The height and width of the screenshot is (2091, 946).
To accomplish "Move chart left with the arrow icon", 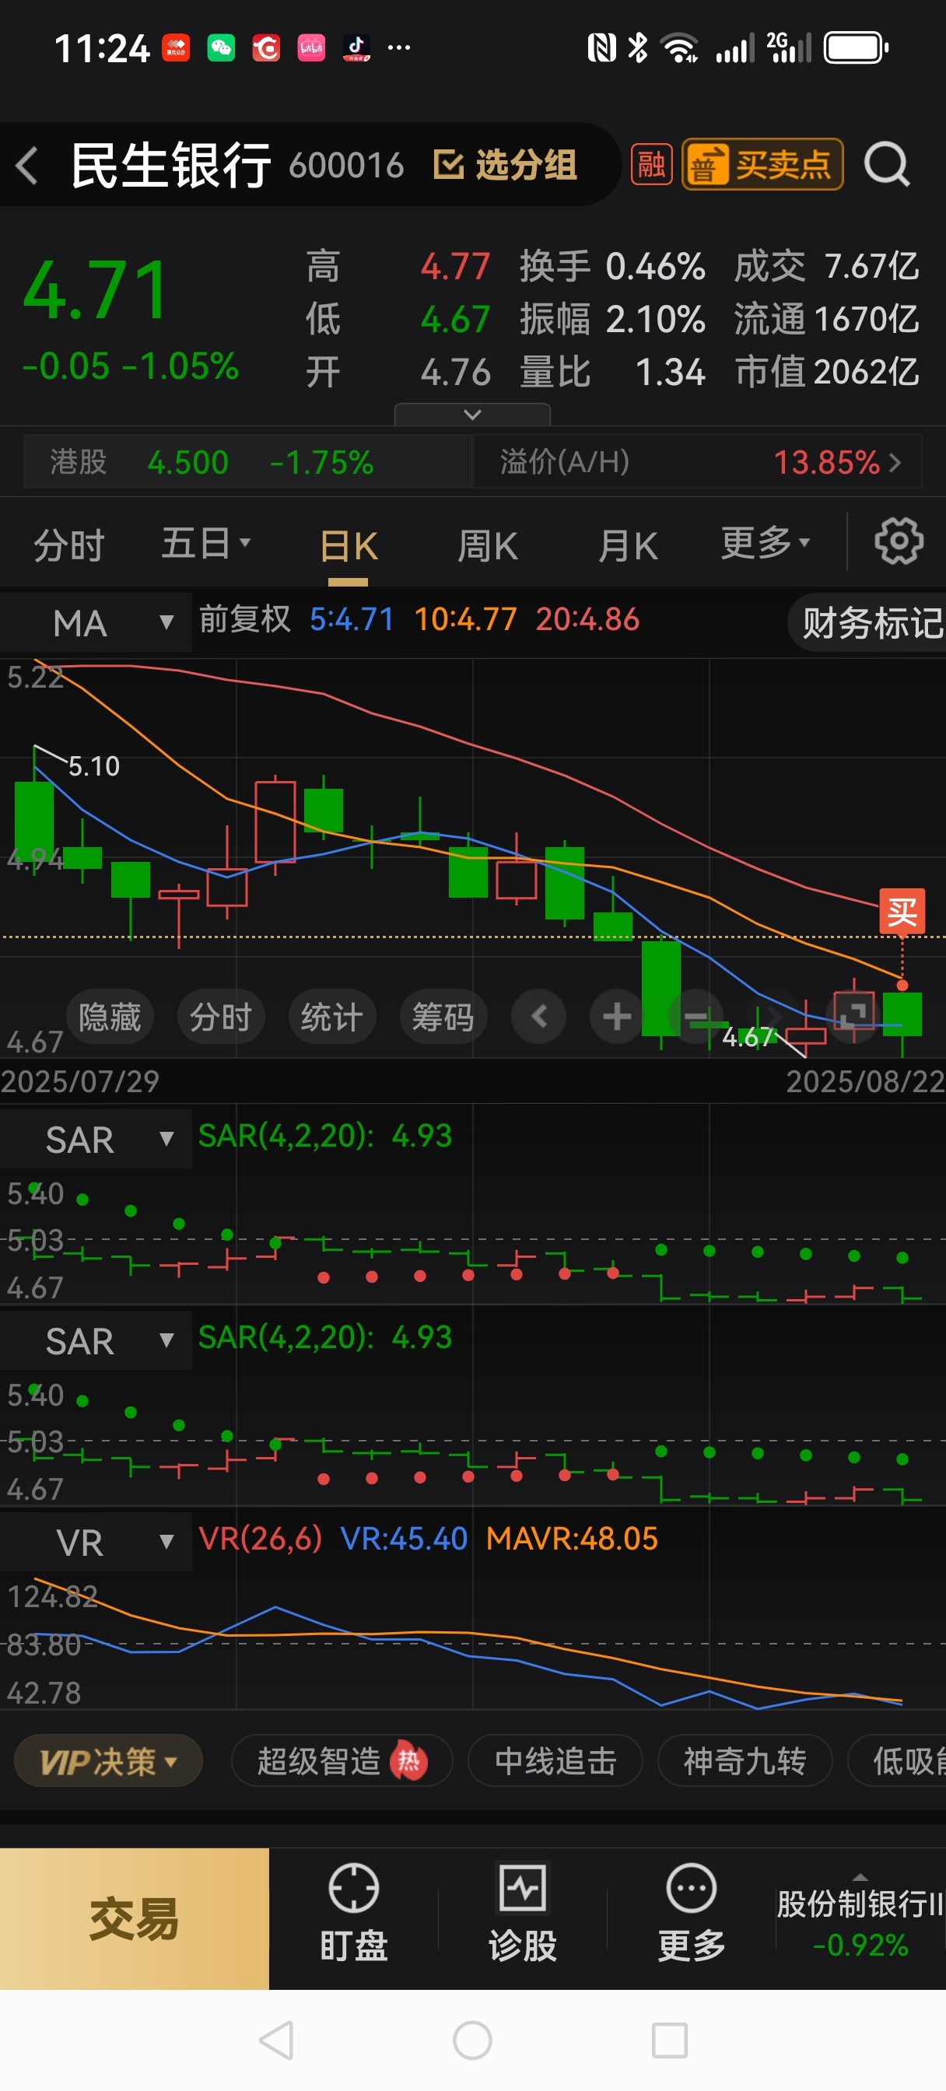I will tap(538, 1016).
